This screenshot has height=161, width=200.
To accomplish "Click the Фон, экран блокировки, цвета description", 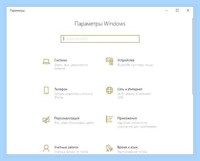I will pos(74,123).
